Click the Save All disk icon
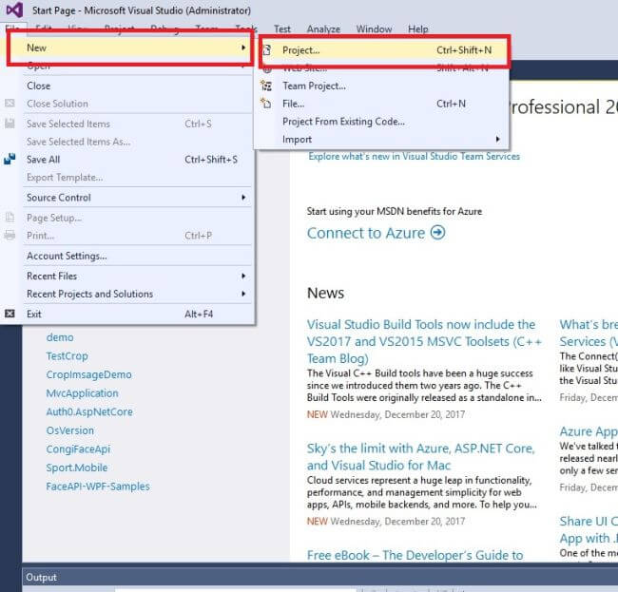Image resolution: width=618 pixels, height=592 pixels. coord(10,159)
